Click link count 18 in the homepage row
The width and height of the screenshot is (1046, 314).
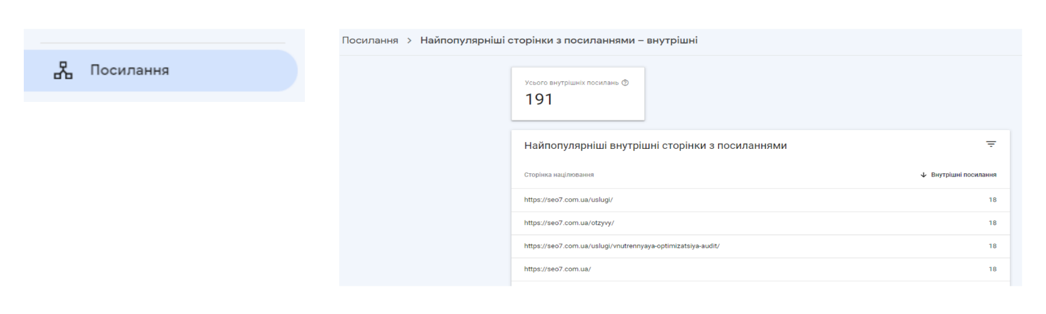point(992,270)
